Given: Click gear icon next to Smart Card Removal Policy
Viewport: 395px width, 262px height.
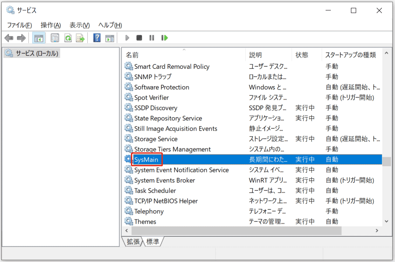Looking at the screenshot, I should point(129,66).
